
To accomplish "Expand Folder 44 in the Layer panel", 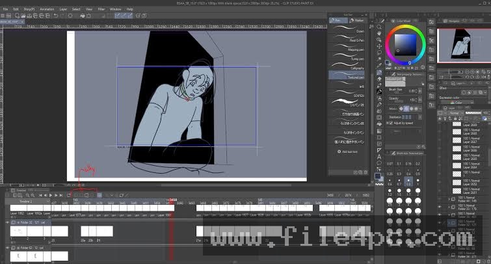I will click(x=449, y=199).
